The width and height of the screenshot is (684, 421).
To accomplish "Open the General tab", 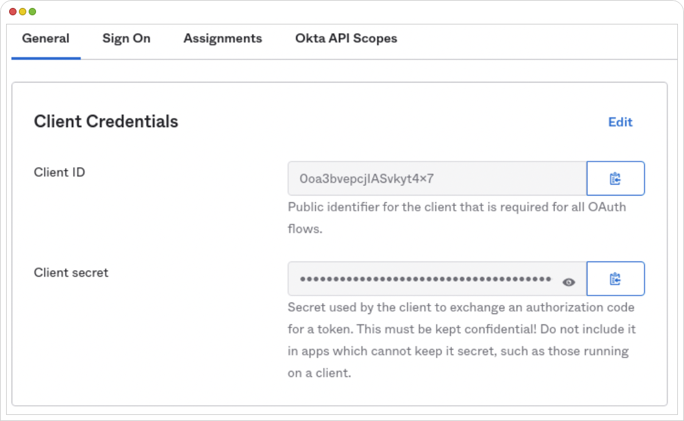I will click(46, 38).
